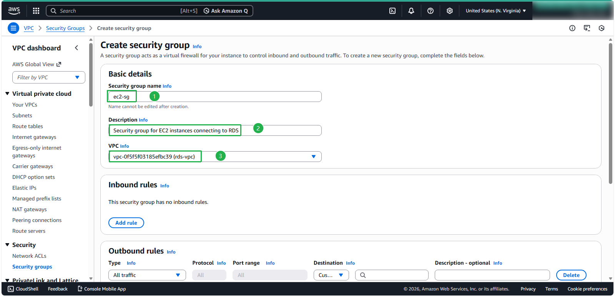The width and height of the screenshot is (615, 297).
Task: Open the United States (N. Virginia) region selector
Action: [x=496, y=11]
